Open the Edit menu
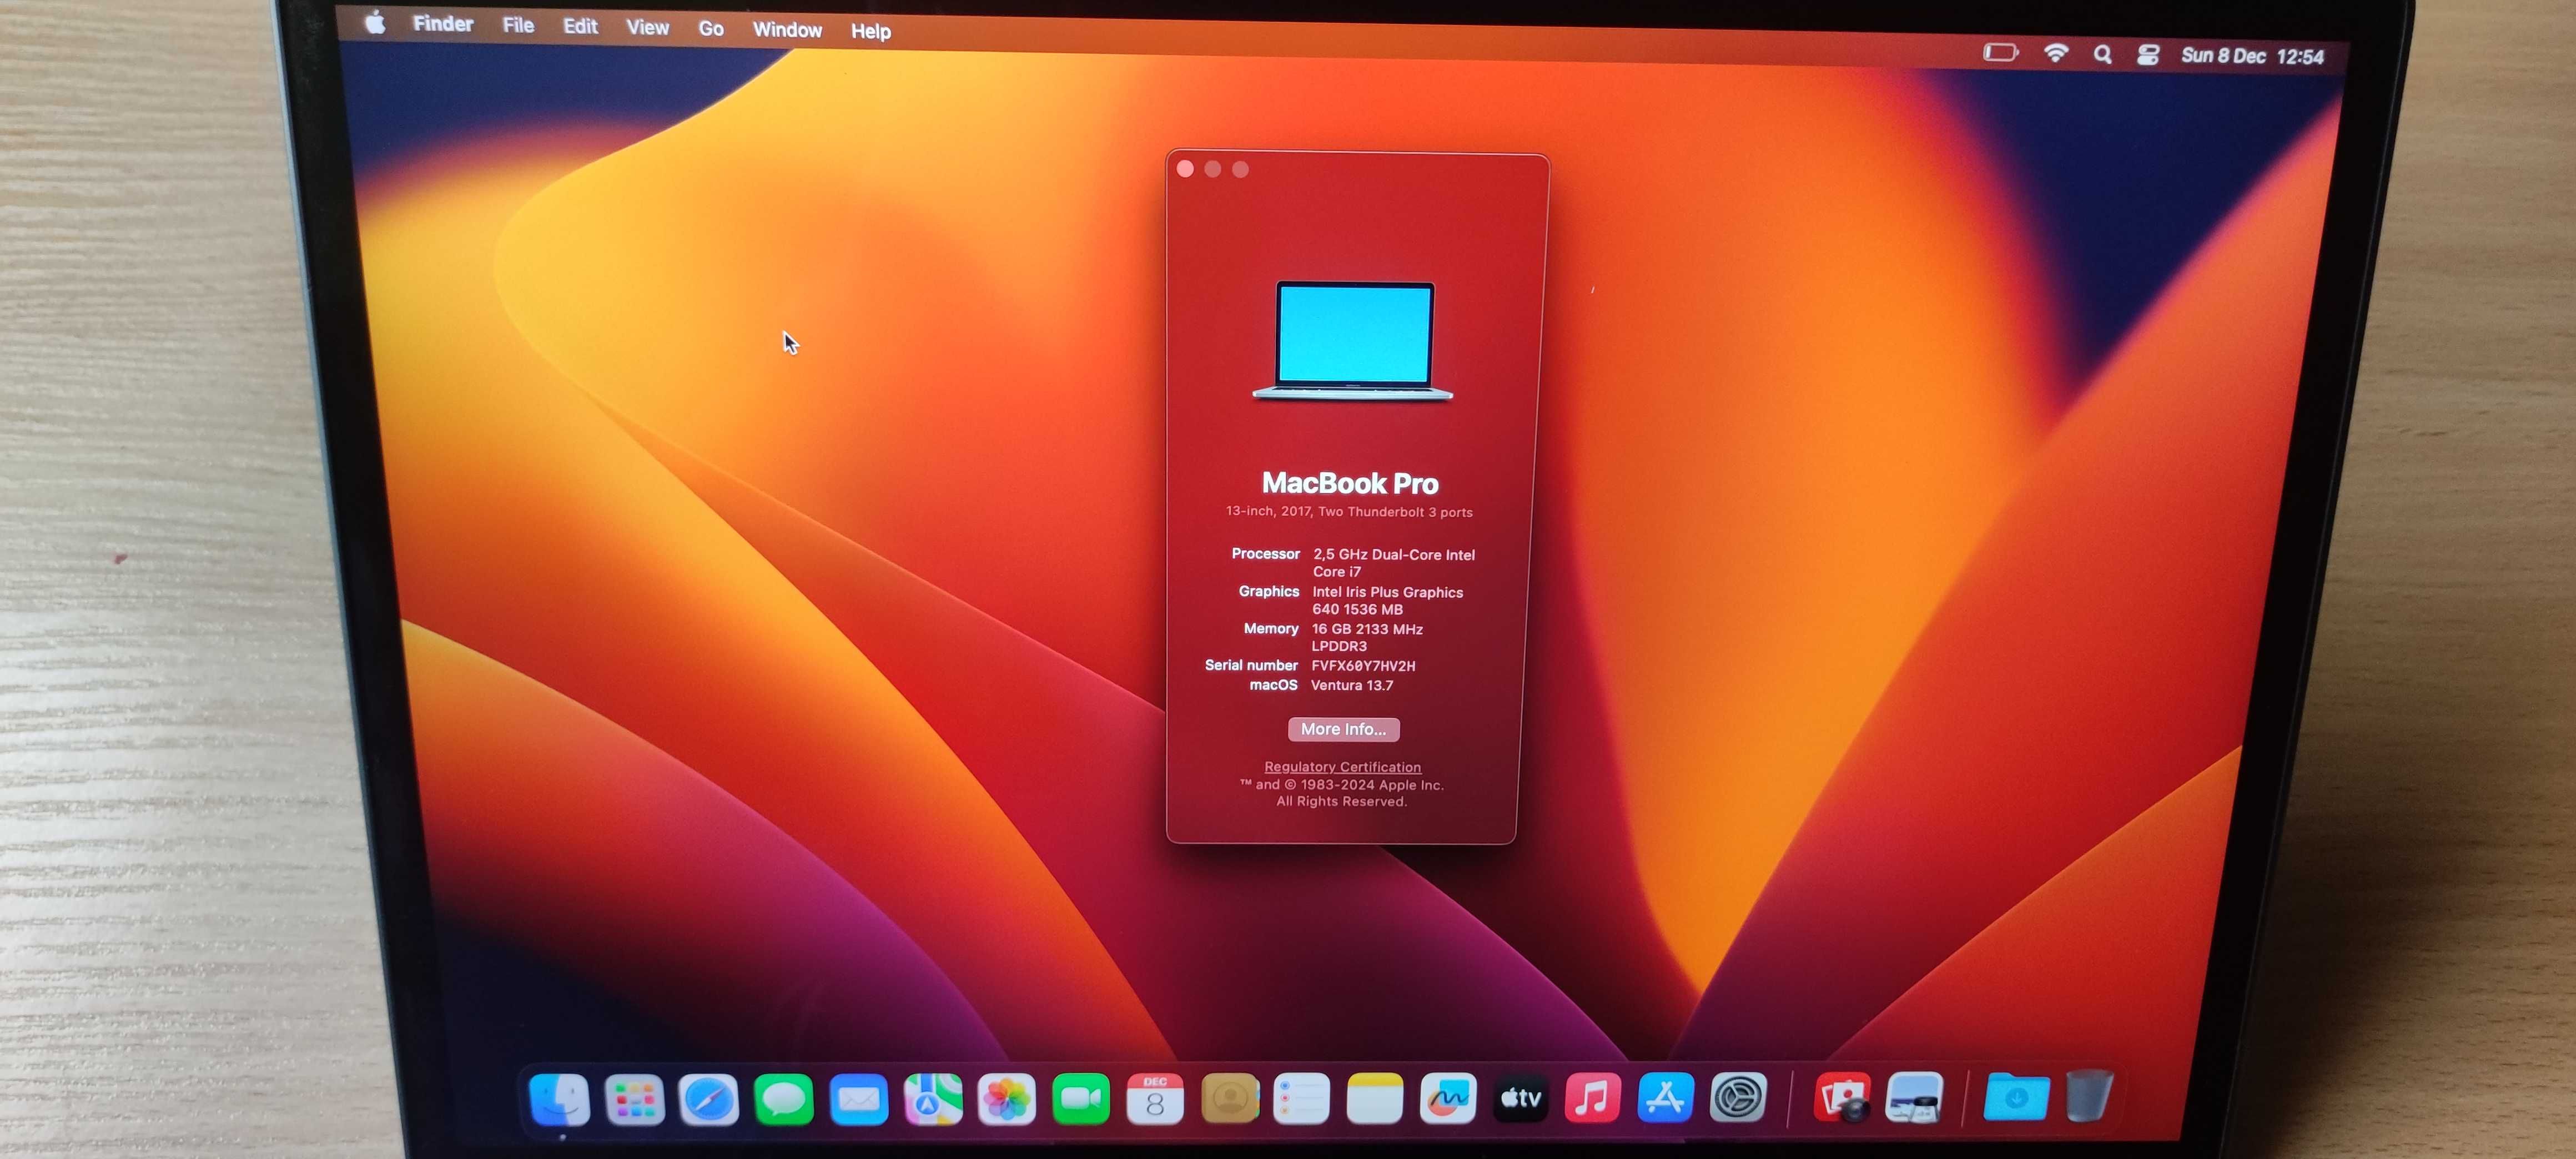Screen dimensions: 2576x1159 [x=580, y=26]
